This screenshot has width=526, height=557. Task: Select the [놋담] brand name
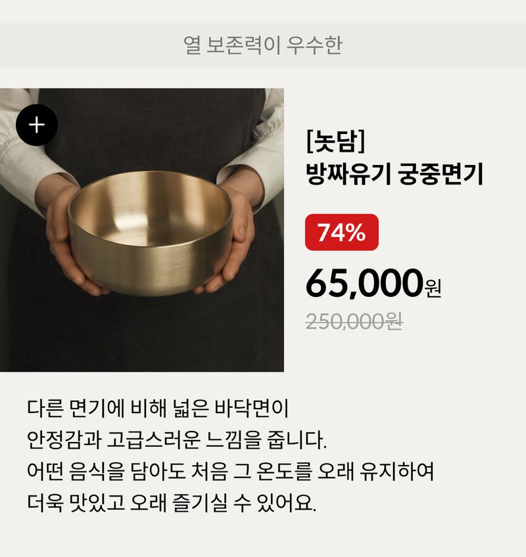(x=335, y=143)
